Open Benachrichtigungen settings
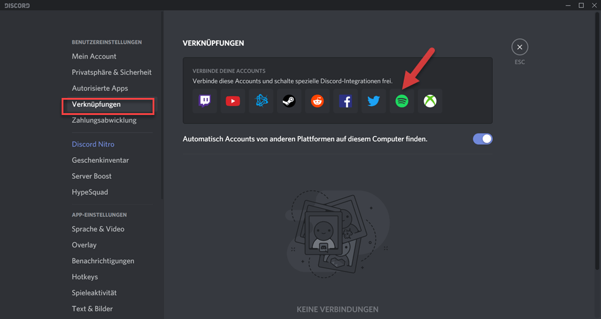 click(x=103, y=261)
